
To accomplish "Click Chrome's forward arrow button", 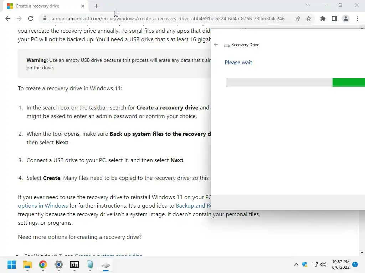I will click(x=19, y=18).
